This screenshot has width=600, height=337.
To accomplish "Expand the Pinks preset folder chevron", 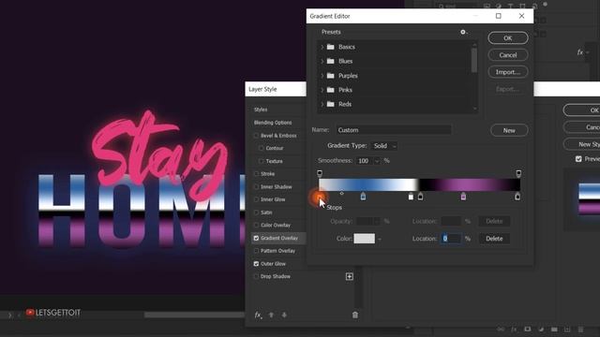I will [x=322, y=90].
